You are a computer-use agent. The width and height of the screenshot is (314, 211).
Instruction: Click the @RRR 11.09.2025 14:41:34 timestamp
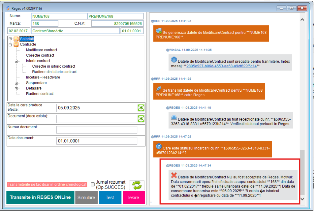(171, 21)
